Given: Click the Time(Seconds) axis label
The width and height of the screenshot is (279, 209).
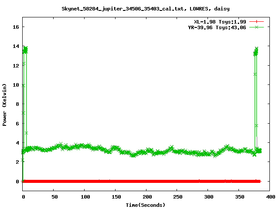Looking at the screenshot, I should pos(145,205).
